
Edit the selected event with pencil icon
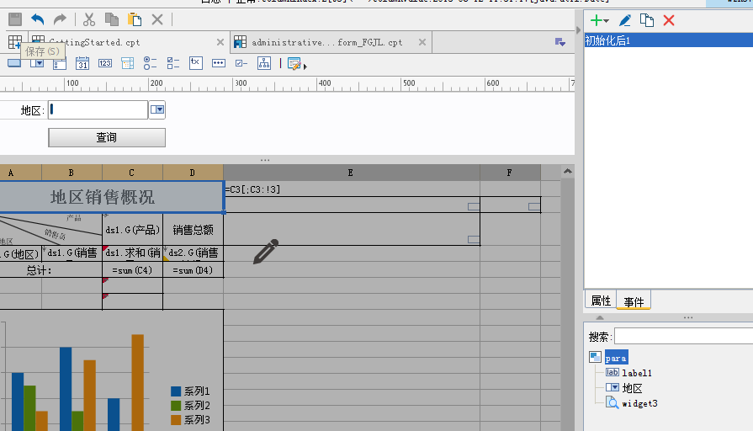pyautogui.click(x=625, y=20)
